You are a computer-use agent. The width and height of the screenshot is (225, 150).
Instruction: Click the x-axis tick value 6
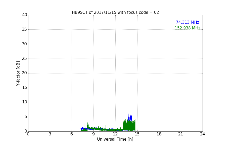click(x=72, y=134)
